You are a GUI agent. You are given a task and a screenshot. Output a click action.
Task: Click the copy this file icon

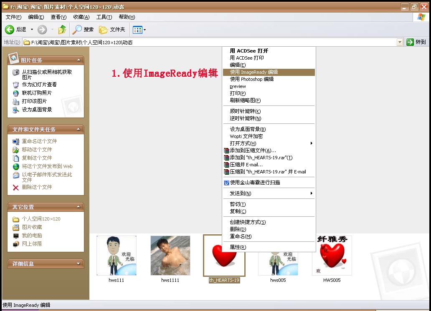[x=16, y=158]
